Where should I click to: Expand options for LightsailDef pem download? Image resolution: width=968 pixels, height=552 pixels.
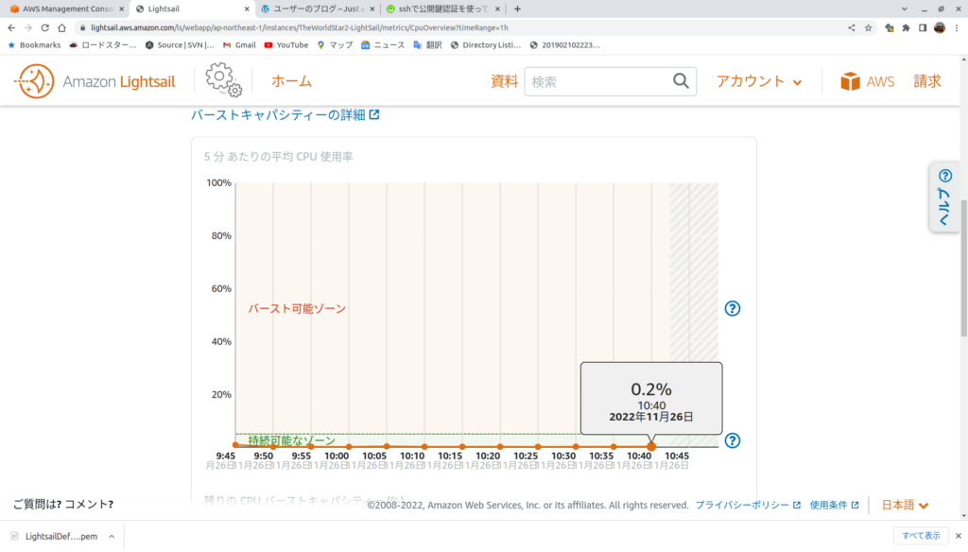[112, 537]
